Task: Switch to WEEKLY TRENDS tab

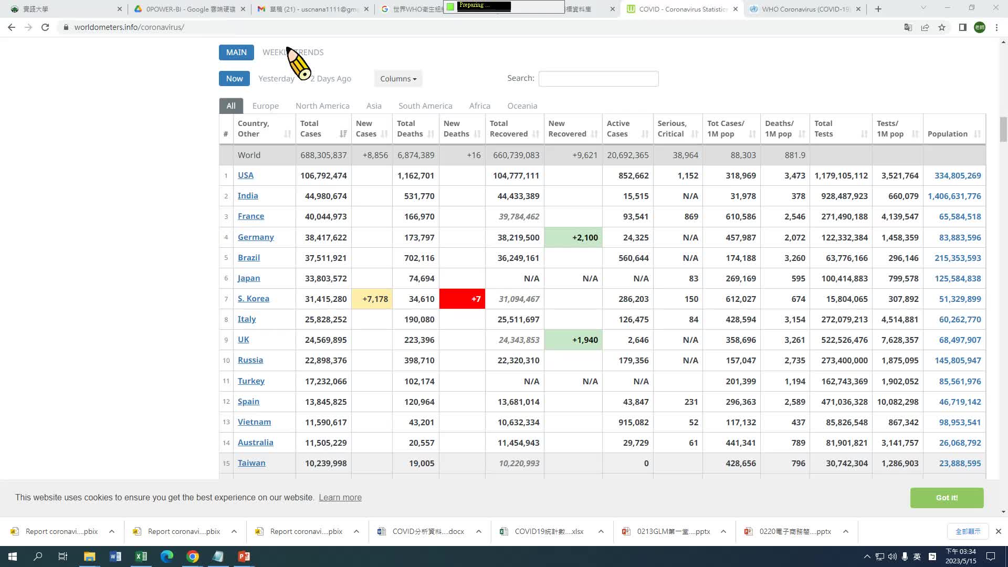Action: click(x=293, y=52)
